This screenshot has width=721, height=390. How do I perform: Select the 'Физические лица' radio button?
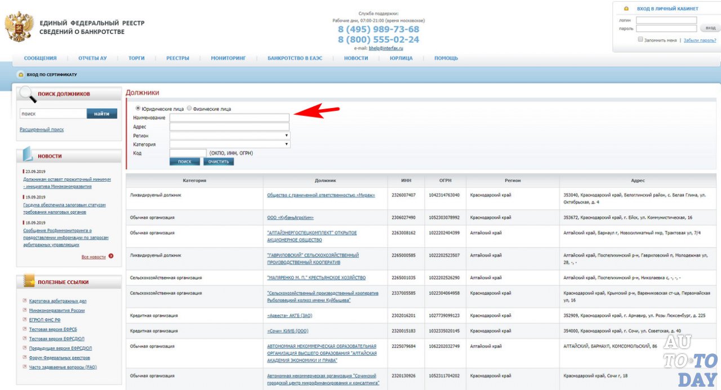(189, 108)
